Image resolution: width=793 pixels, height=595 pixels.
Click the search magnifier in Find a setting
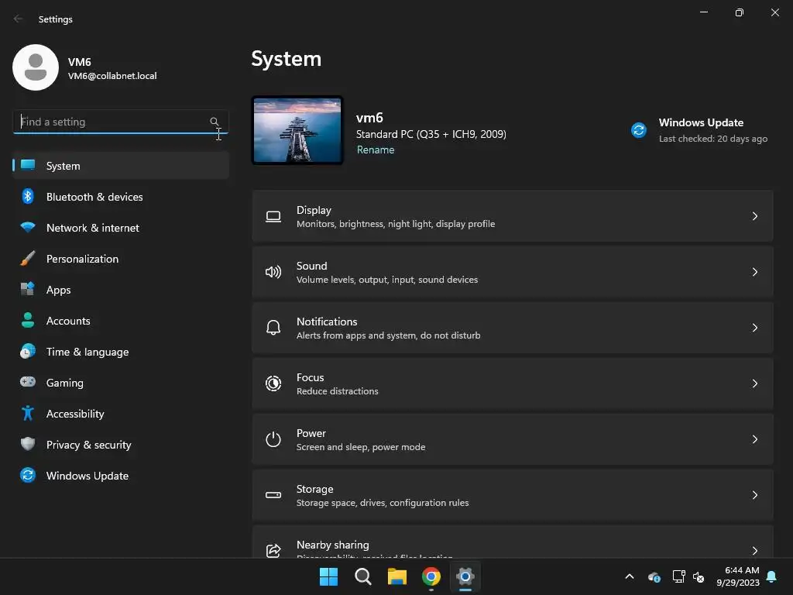coord(215,122)
